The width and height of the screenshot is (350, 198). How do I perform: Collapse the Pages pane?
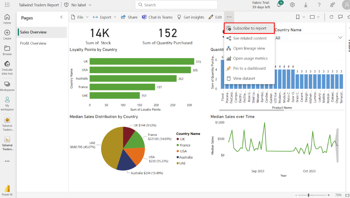(x=61, y=17)
